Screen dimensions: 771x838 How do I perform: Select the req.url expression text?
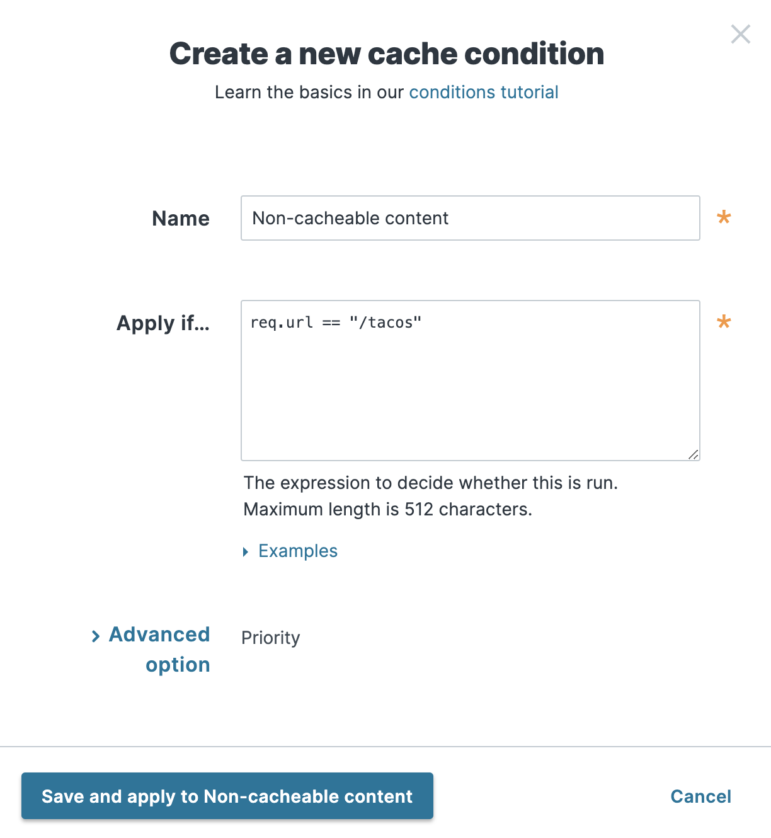[336, 322]
